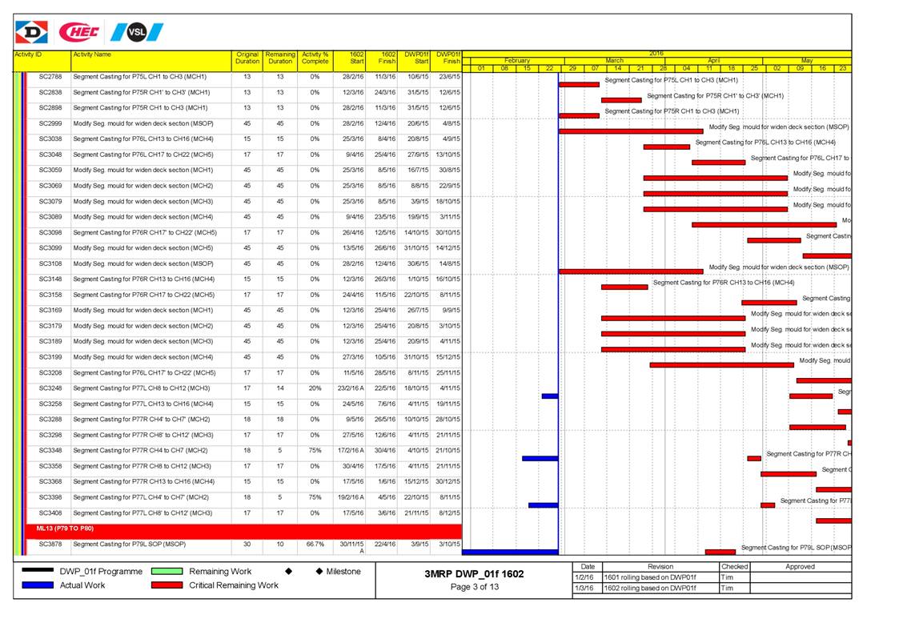Click the red and blue D company logo

pos(31,32)
